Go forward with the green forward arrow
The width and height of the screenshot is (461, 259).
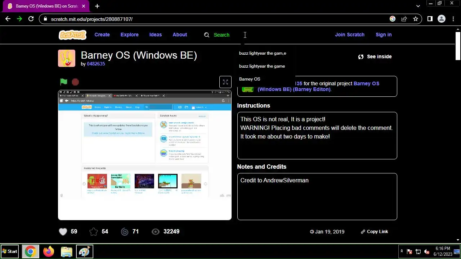[x=19, y=19]
